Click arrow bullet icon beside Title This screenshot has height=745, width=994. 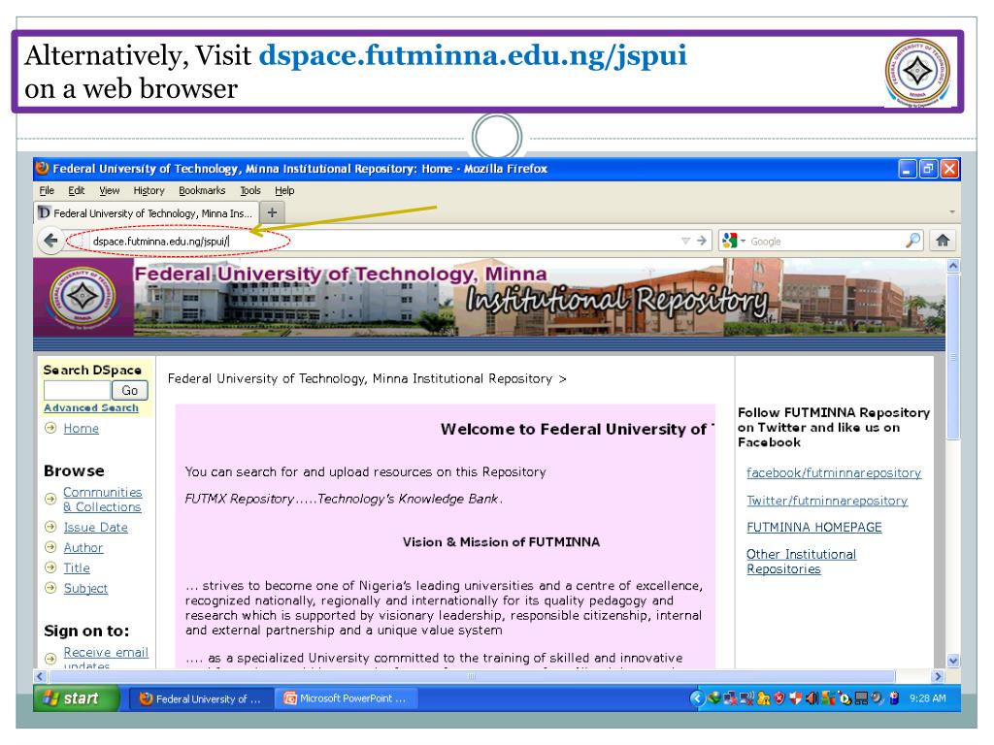click(50, 567)
